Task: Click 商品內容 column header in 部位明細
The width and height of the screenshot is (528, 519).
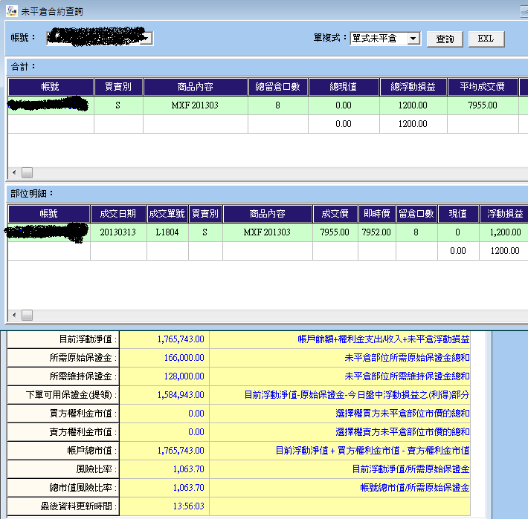Action: point(268,214)
